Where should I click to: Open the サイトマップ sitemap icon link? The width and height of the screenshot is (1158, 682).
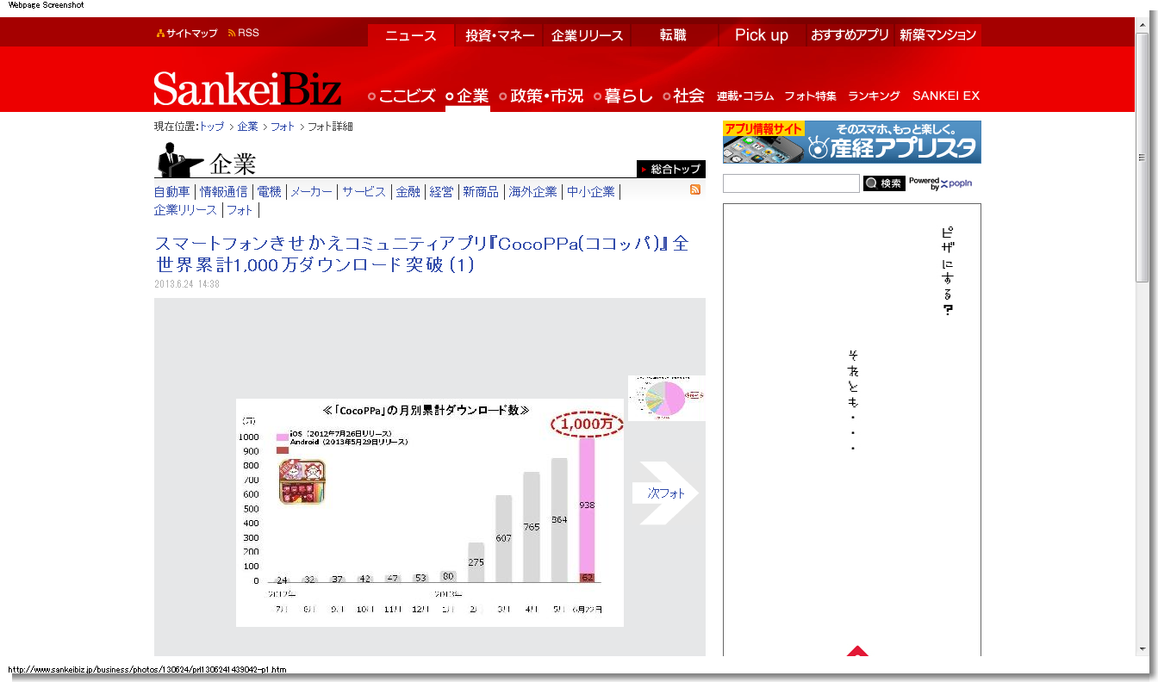(187, 34)
